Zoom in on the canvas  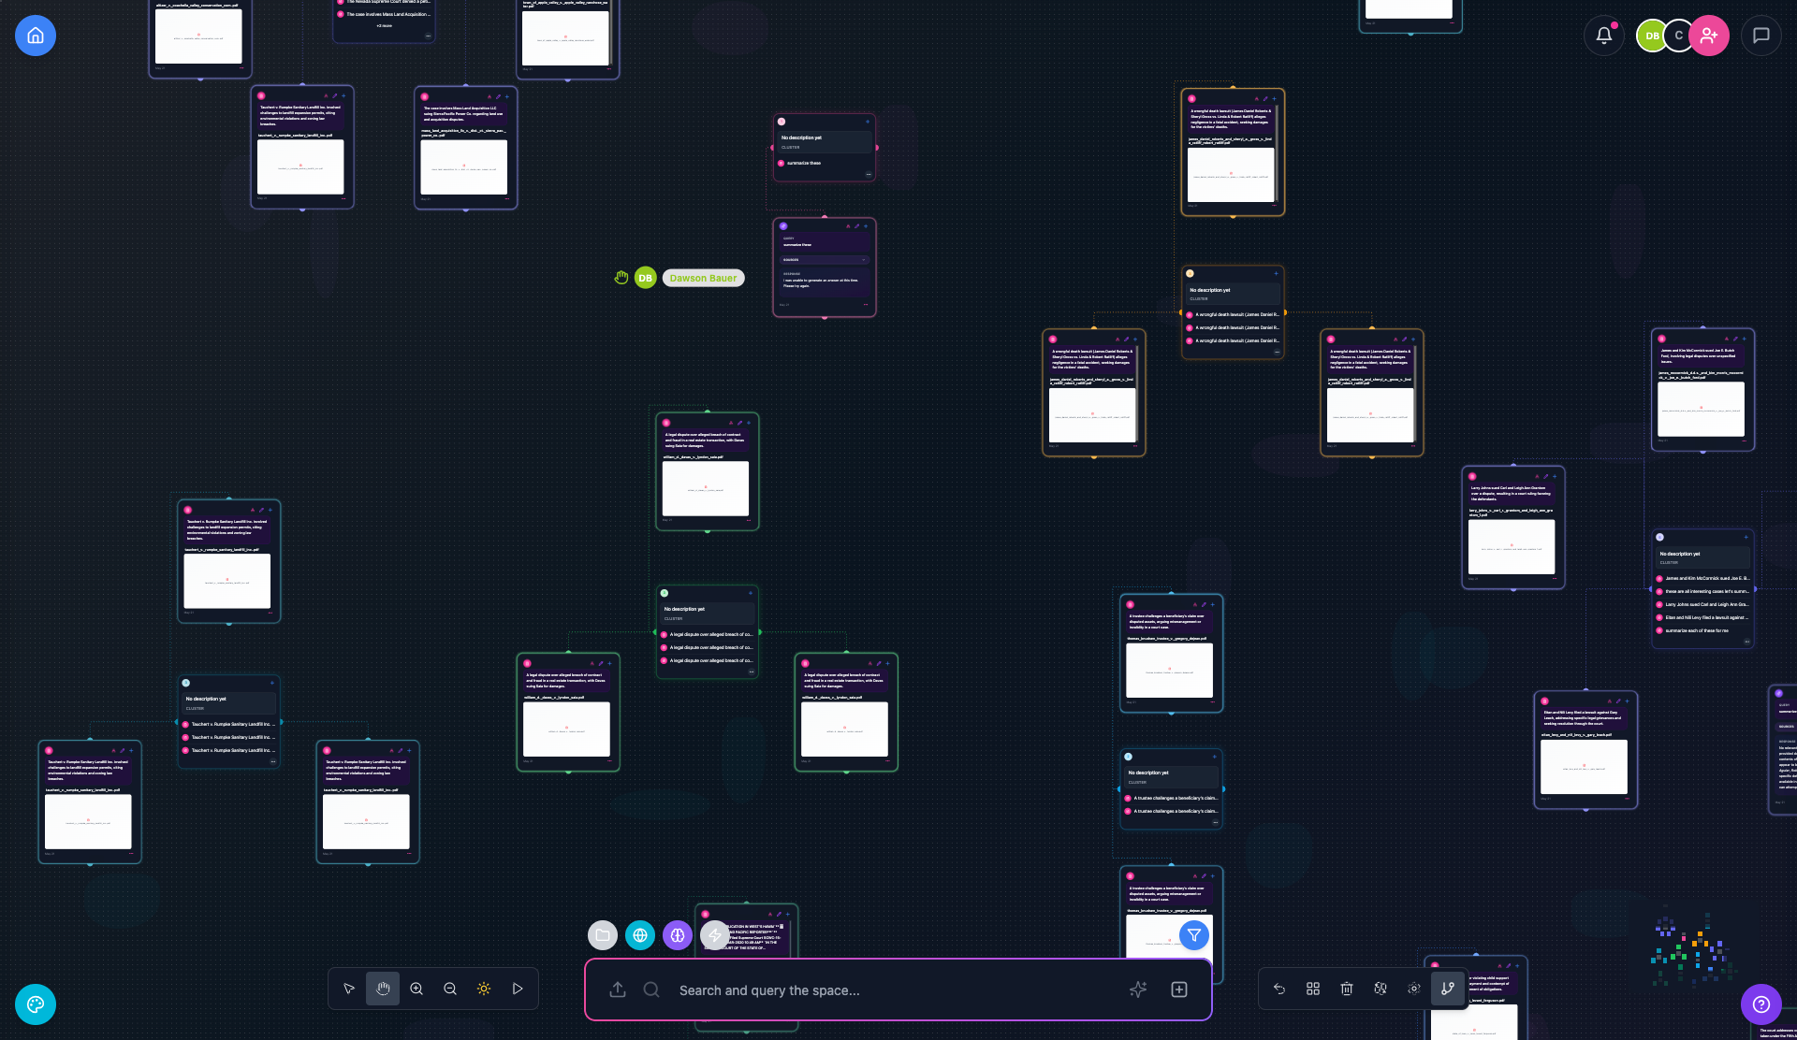point(416,989)
